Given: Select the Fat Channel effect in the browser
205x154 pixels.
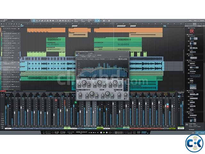Looking at the screenshot, I should pos(193,73).
